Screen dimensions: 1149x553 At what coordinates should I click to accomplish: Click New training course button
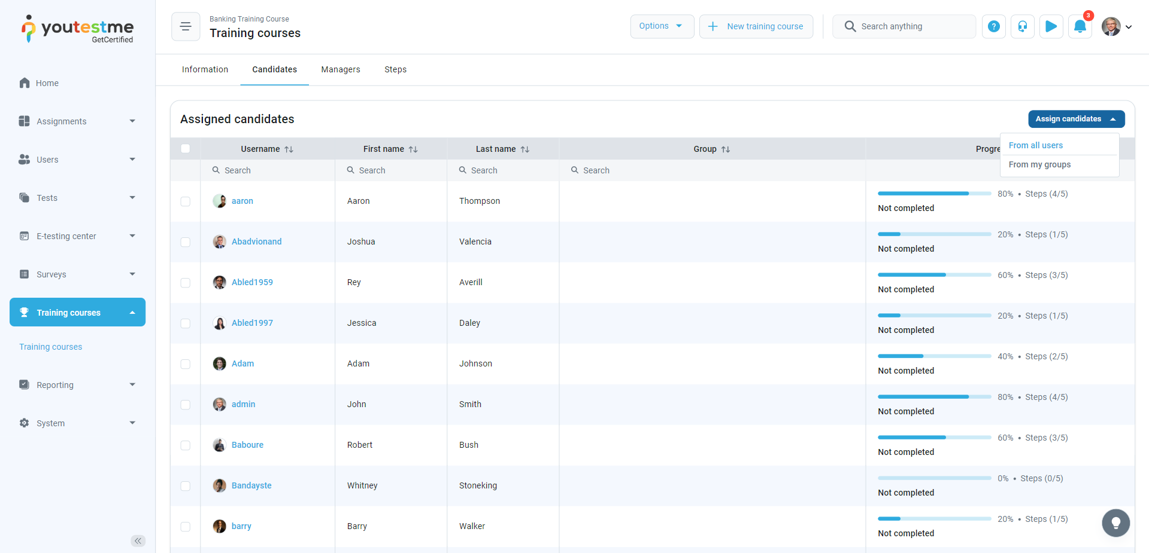pyautogui.click(x=756, y=26)
